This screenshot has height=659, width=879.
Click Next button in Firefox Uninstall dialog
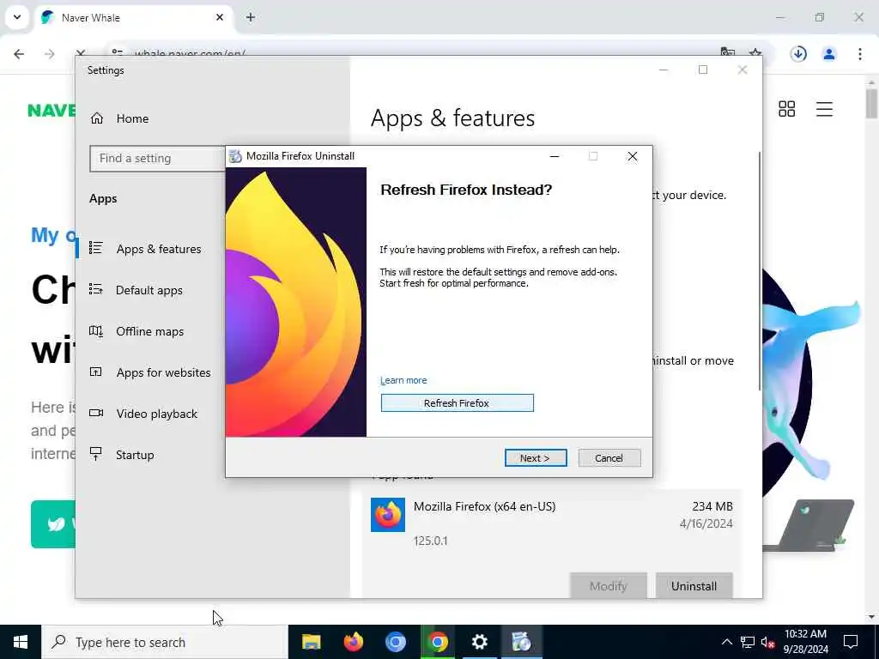tap(536, 458)
